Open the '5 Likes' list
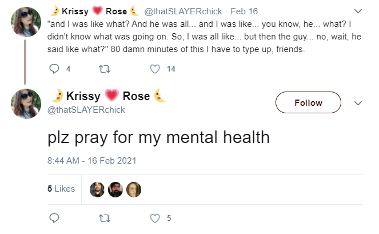 (x=61, y=189)
